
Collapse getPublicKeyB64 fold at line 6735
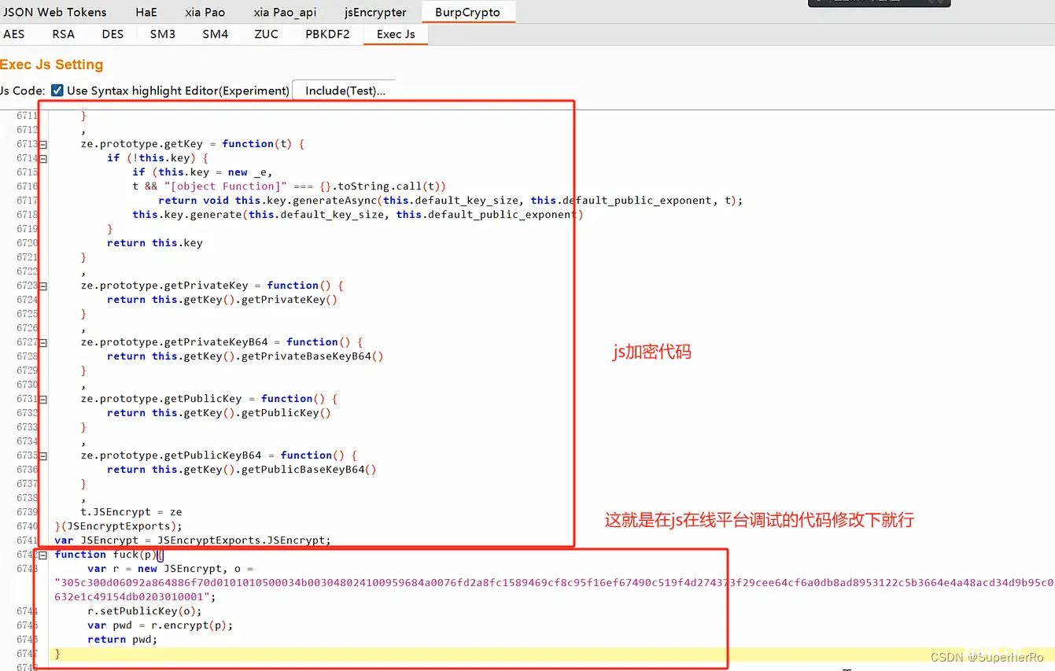pyautogui.click(x=43, y=456)
